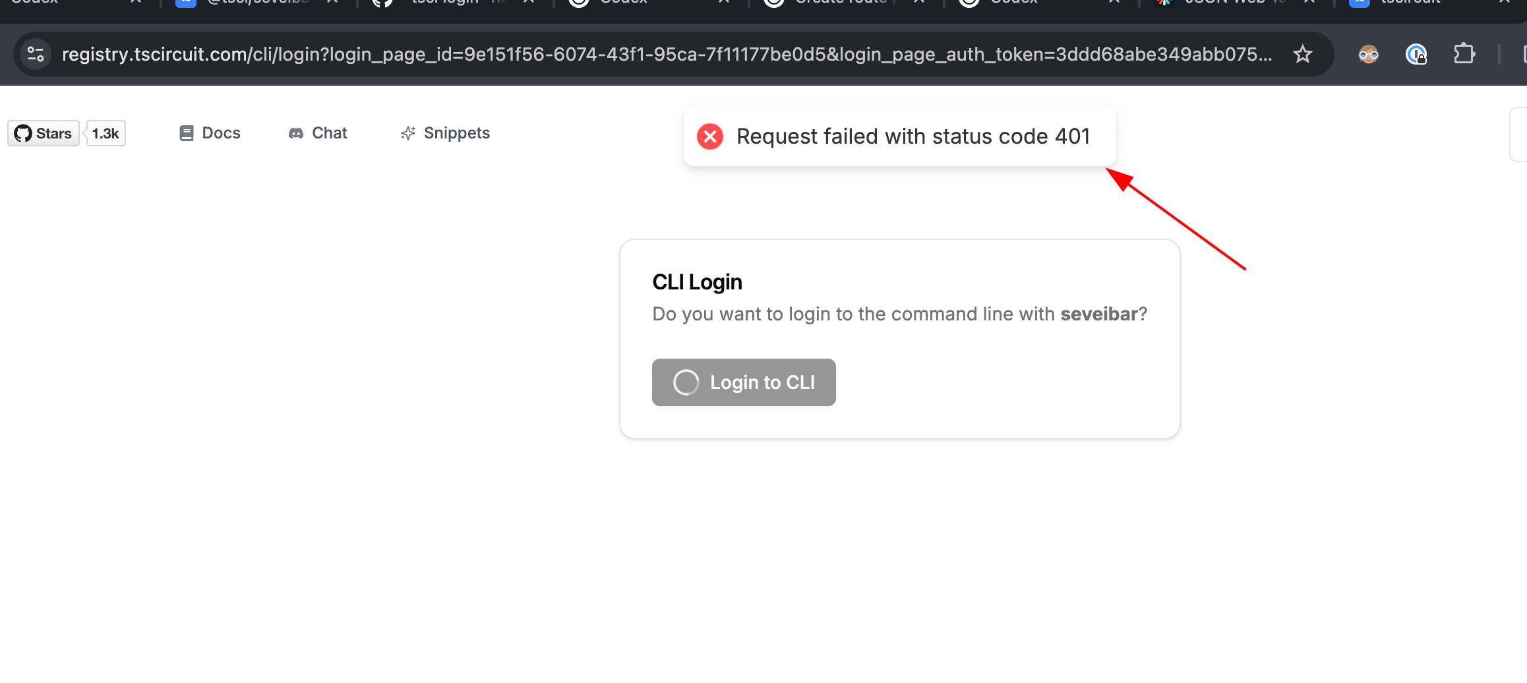
Task: Click the 1.3k GitHub star count
Action: 105,134
